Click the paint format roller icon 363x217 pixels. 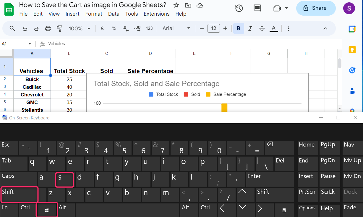click(59, 29)
